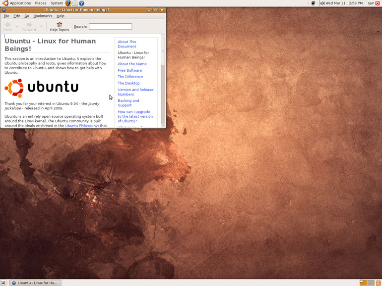Screen dimensions: 382x286
Task: Open the mail launcher icon in top panel
Action: [75, 3]
